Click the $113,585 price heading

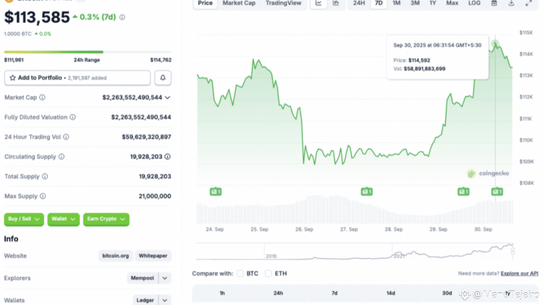(x=37, y=17)
